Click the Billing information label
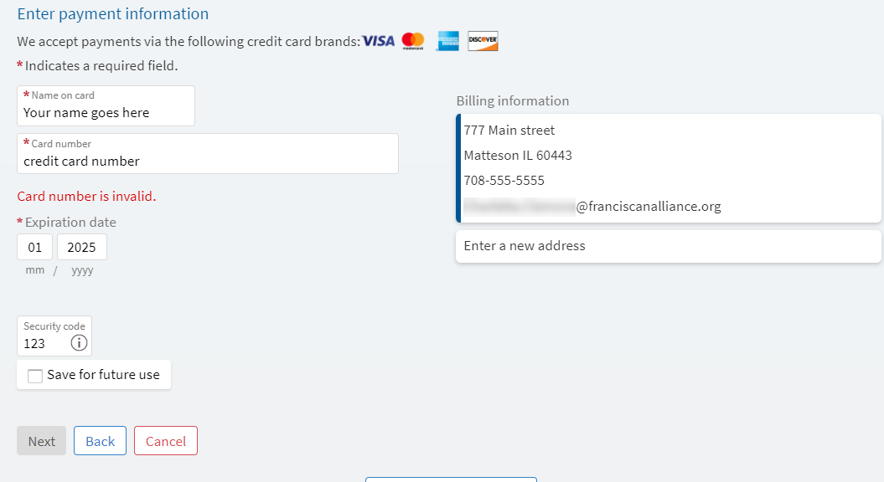The image size is (884, 482). (x=513, y=101)
